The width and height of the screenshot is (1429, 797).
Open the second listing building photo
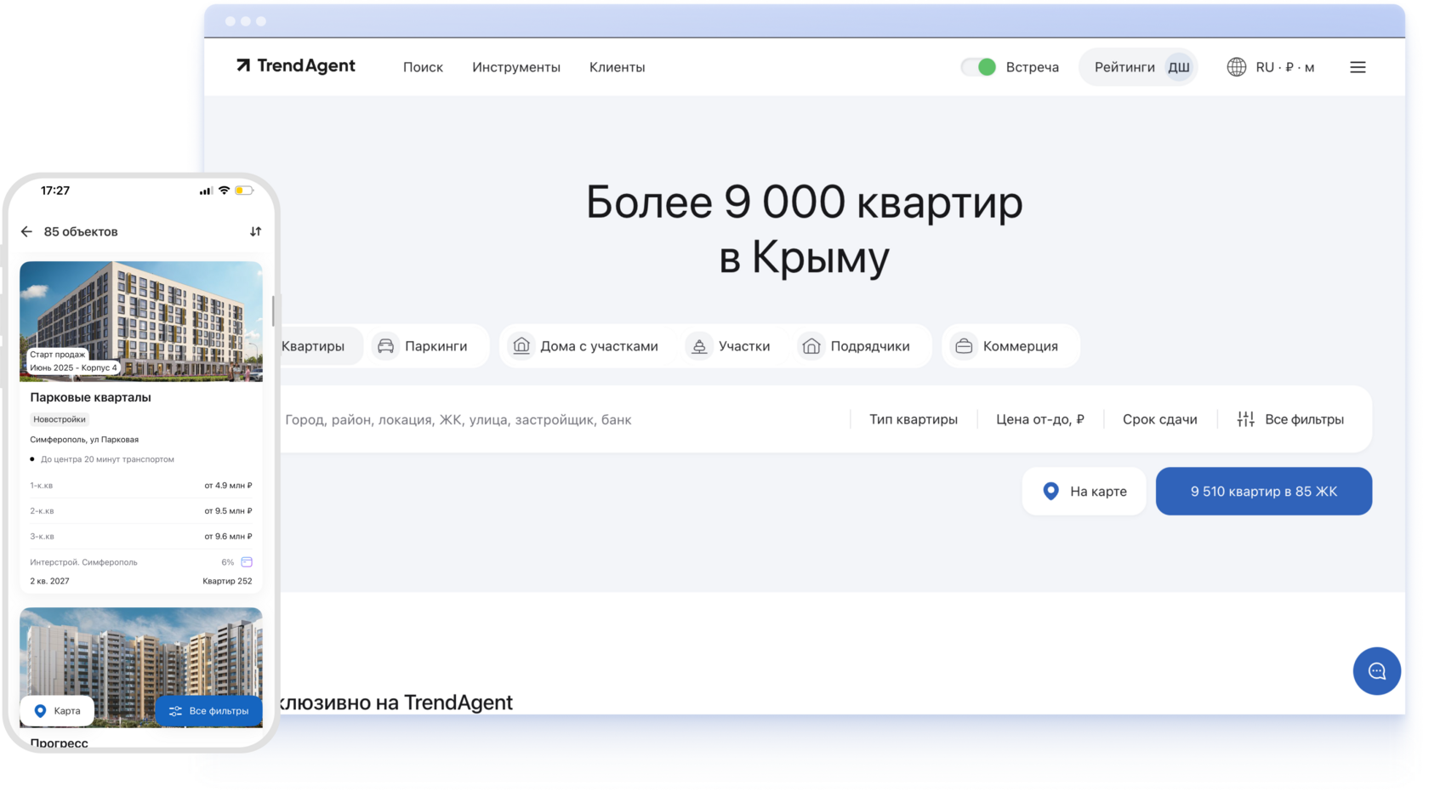[x=141, y=668]
